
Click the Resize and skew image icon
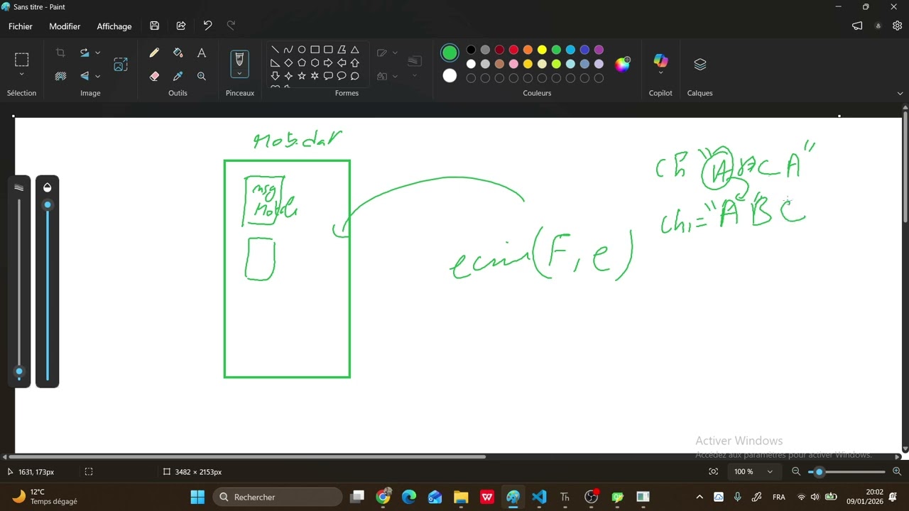(121, 64)
